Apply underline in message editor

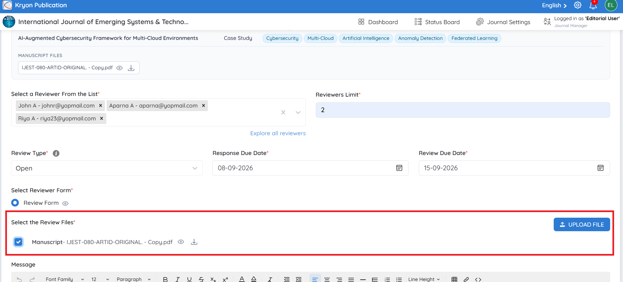click(x=189, y=279)
